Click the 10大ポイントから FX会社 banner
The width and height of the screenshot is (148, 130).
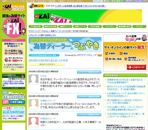coord(125,127)
